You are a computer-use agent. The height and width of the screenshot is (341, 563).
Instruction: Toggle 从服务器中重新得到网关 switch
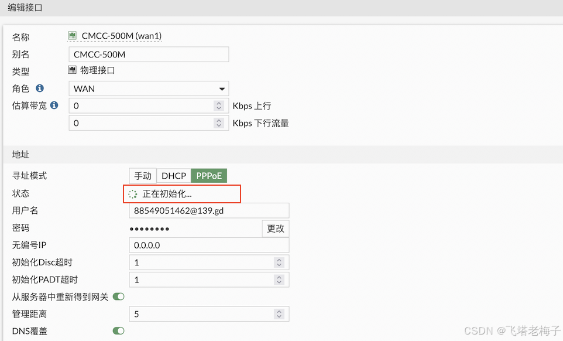pos(118,296)
